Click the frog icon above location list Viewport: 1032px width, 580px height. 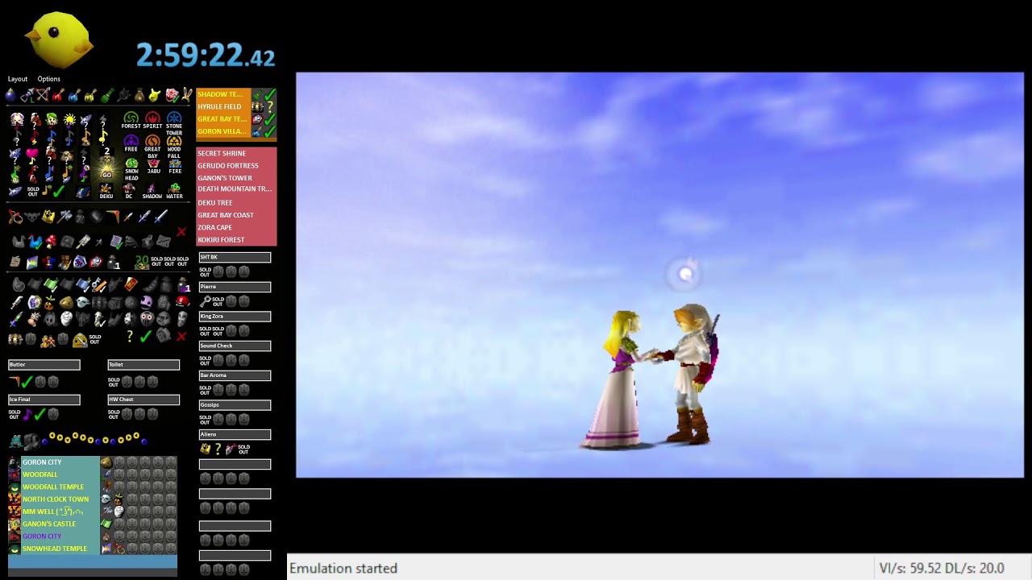15,441
